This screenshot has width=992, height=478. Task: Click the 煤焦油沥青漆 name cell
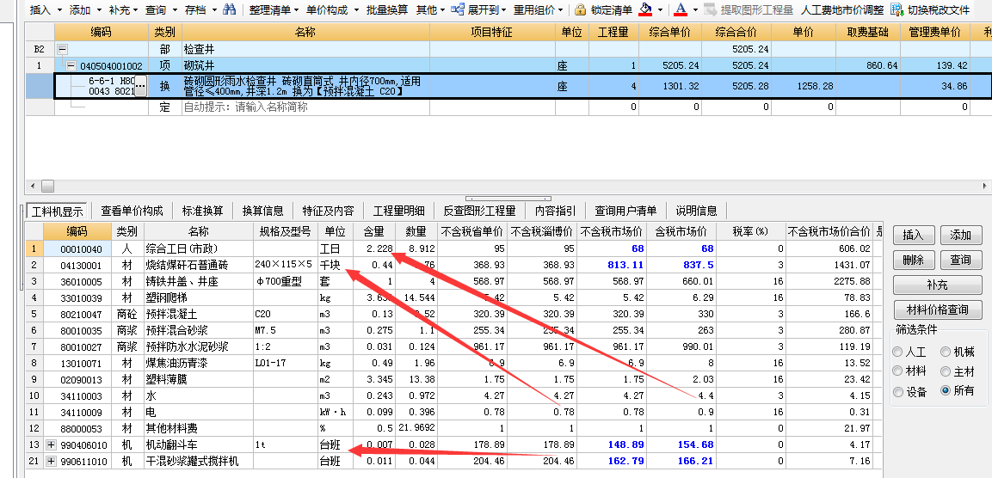[x=199, y=364]
